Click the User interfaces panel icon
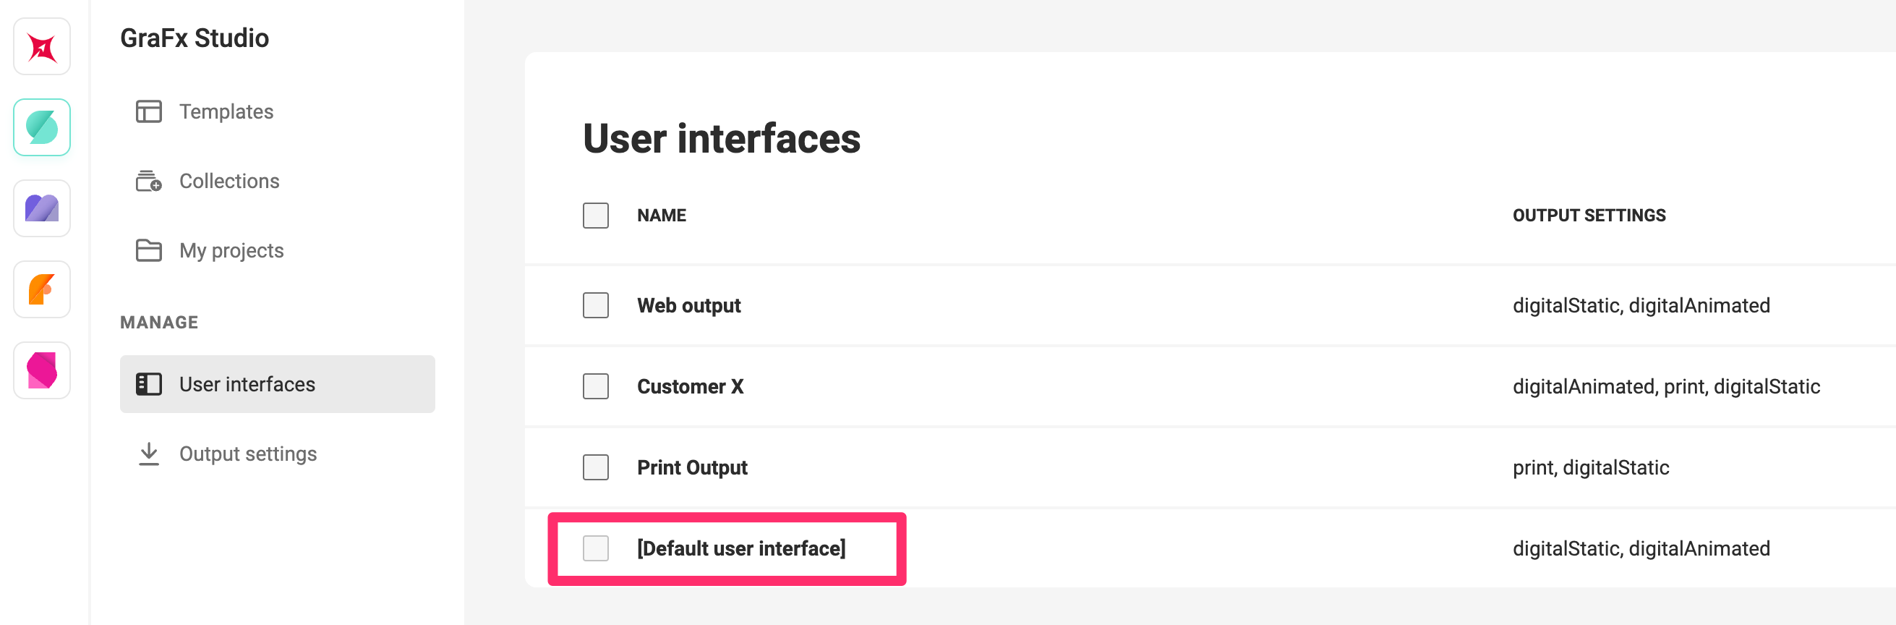The width and height of the screenshot is (1896, 625). [x=149, y=384]
